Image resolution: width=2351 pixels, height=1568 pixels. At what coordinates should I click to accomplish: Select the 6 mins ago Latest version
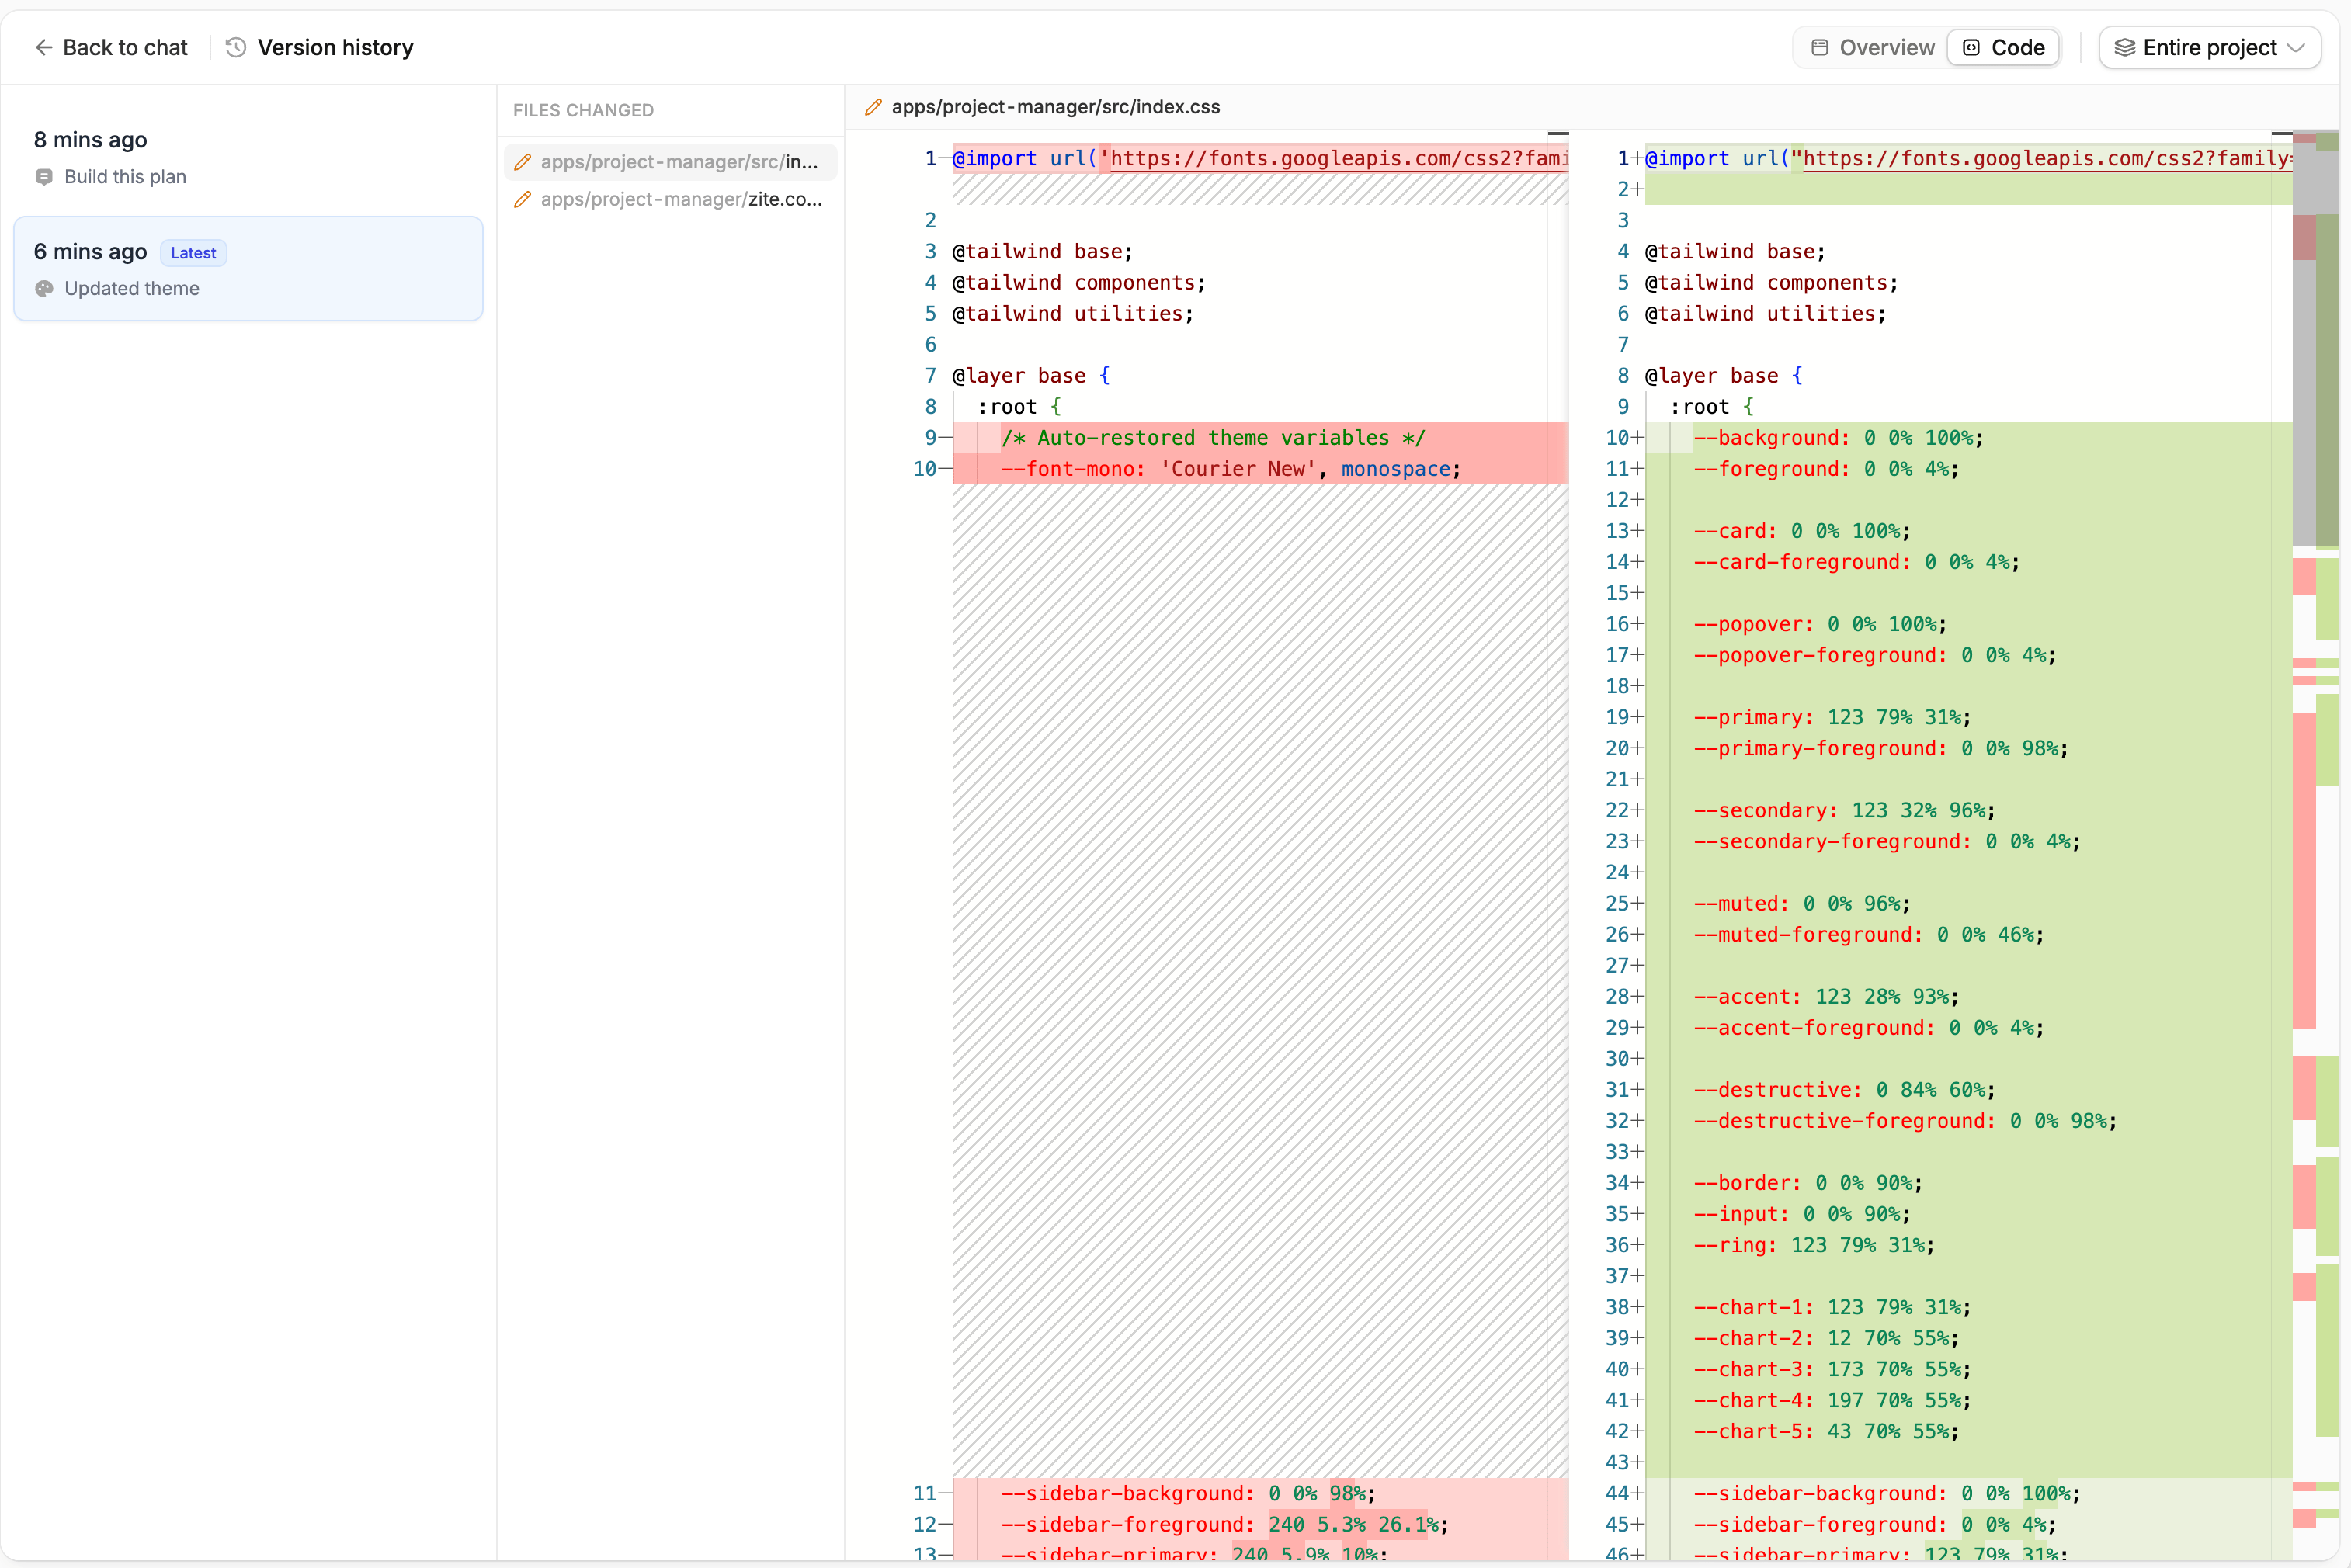pos(248,269)
